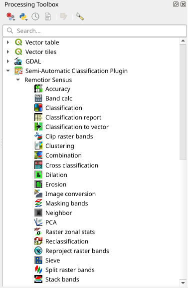Screen dimensions: 188x288
Task: Click the Sieve tool icon
Action: pyautogui.click(x=38, y=260)
